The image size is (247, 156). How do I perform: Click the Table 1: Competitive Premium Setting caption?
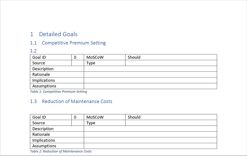point(59,92)
